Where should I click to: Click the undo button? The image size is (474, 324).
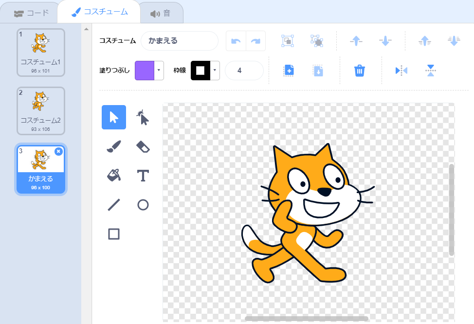point(236,41)
